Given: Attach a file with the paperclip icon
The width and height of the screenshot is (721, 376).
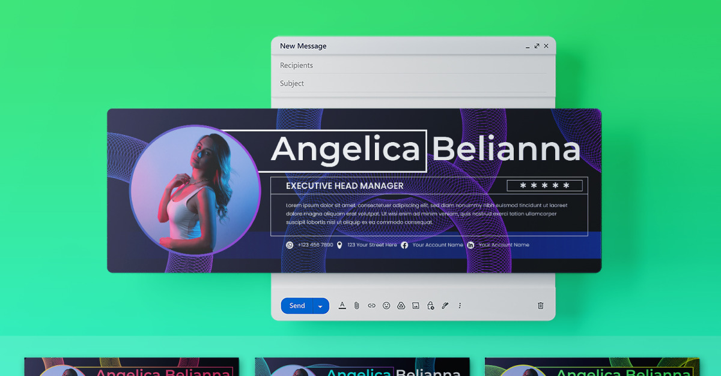Looking at the screenshot, I should (x=356, y=306).
